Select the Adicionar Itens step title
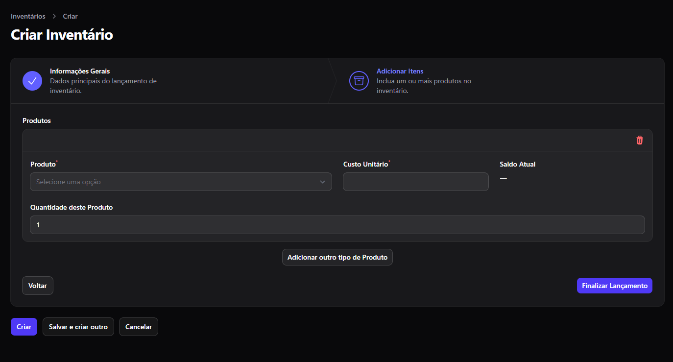 coord(400,71)
